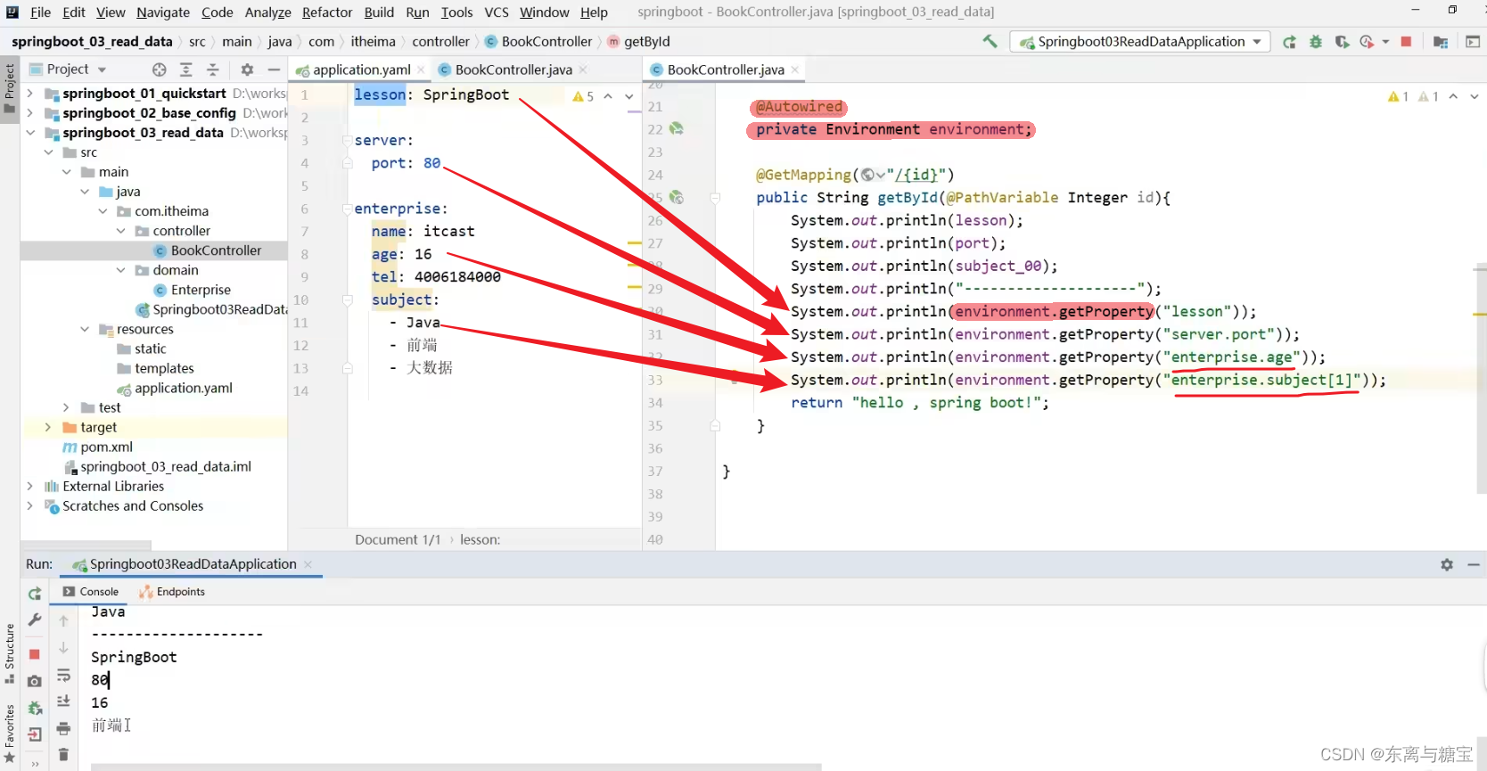The width and height of the screenshot is (1487, 771).
Task: Open the Run panel settings gear
Action: pos(1447,564)
